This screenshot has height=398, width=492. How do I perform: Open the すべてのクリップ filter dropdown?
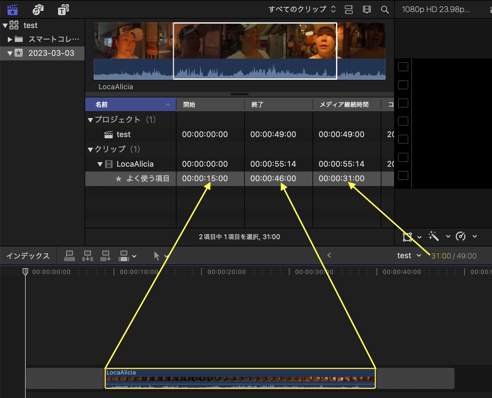click(x=302, y=9)
